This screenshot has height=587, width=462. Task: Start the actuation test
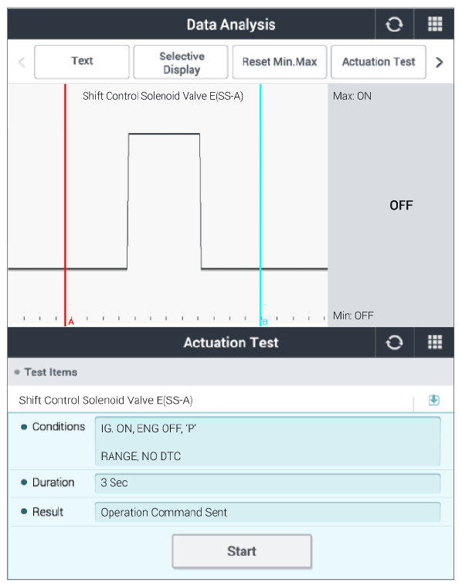(242, 551)
